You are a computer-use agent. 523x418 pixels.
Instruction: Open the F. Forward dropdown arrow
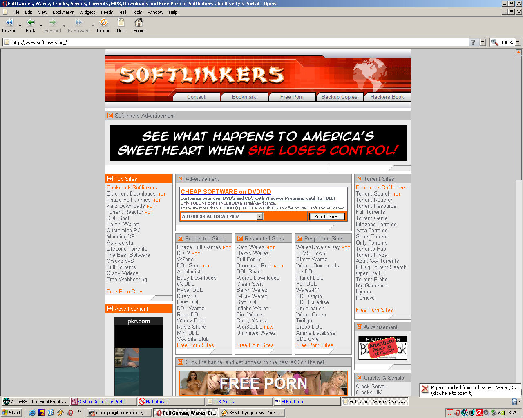pyautogui.click(x=93, y=26)
